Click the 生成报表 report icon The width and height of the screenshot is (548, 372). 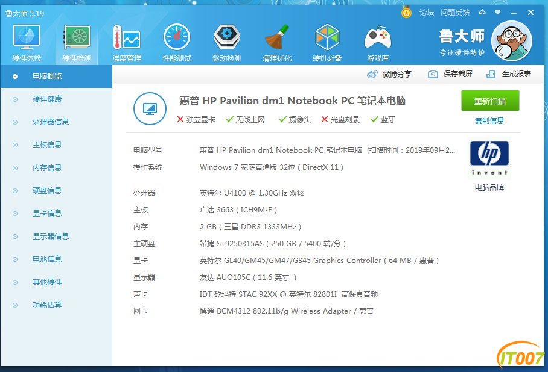[491, 74]
